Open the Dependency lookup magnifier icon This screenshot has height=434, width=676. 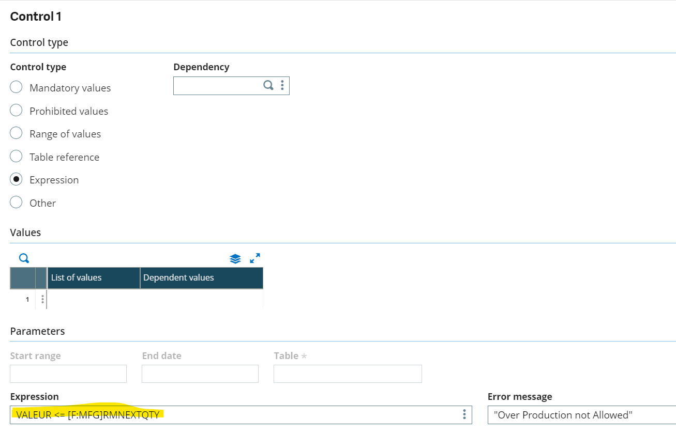(x=268, y=85)
